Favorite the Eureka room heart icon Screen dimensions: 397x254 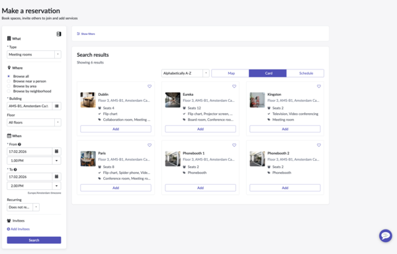pyautogui.click(x=234, y=86)
